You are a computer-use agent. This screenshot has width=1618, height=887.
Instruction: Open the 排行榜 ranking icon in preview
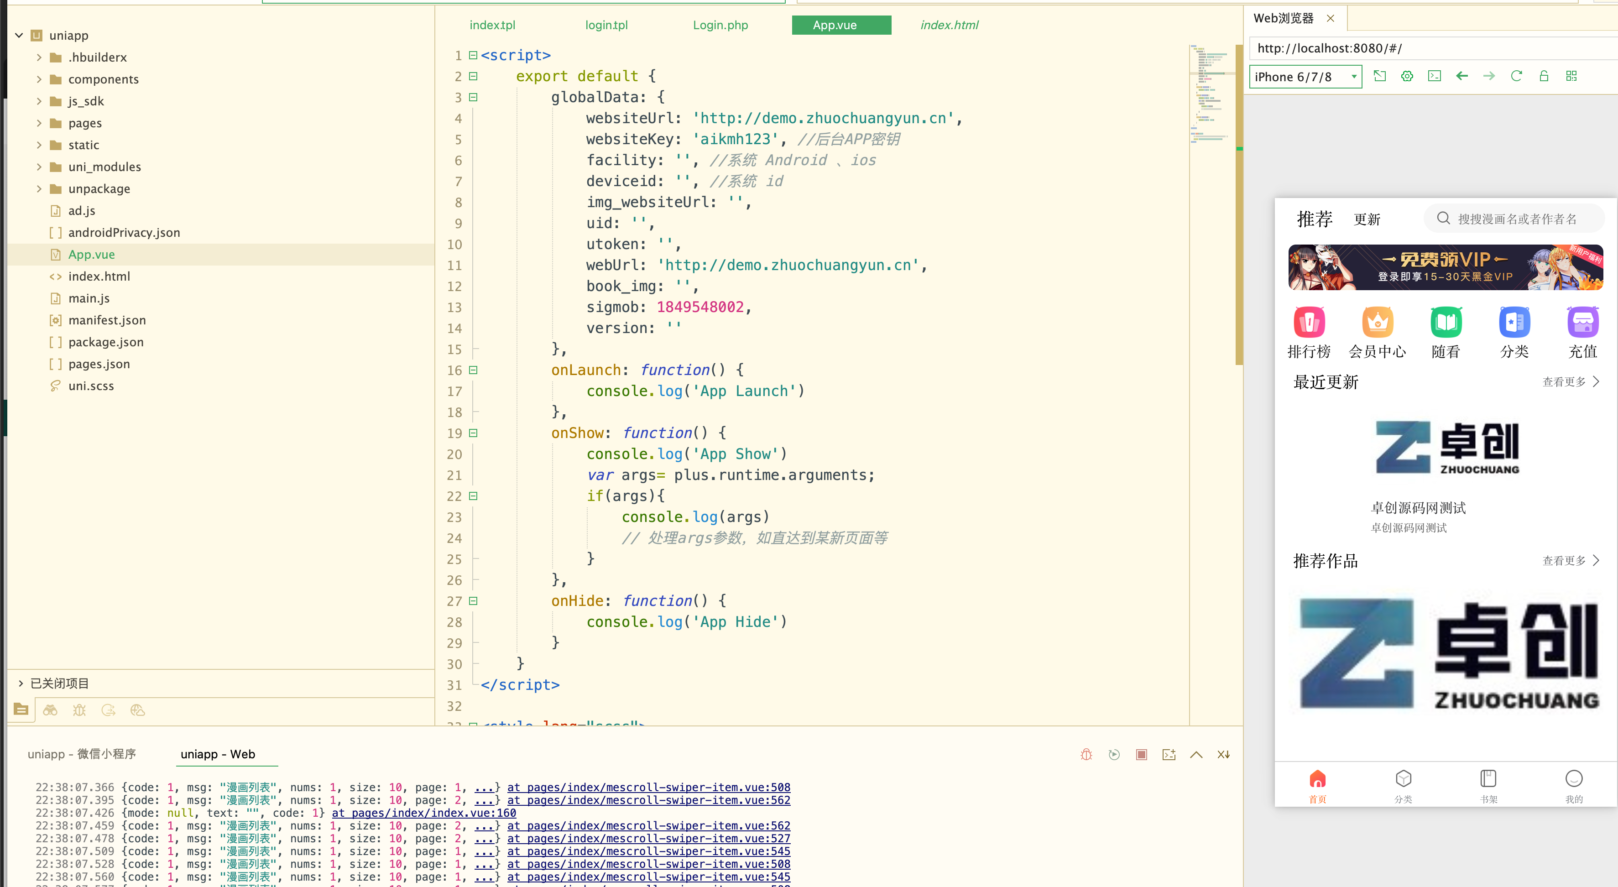click(1309, 322)
